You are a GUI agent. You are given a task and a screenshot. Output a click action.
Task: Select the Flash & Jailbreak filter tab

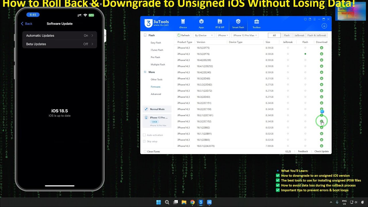click(317, 35)
